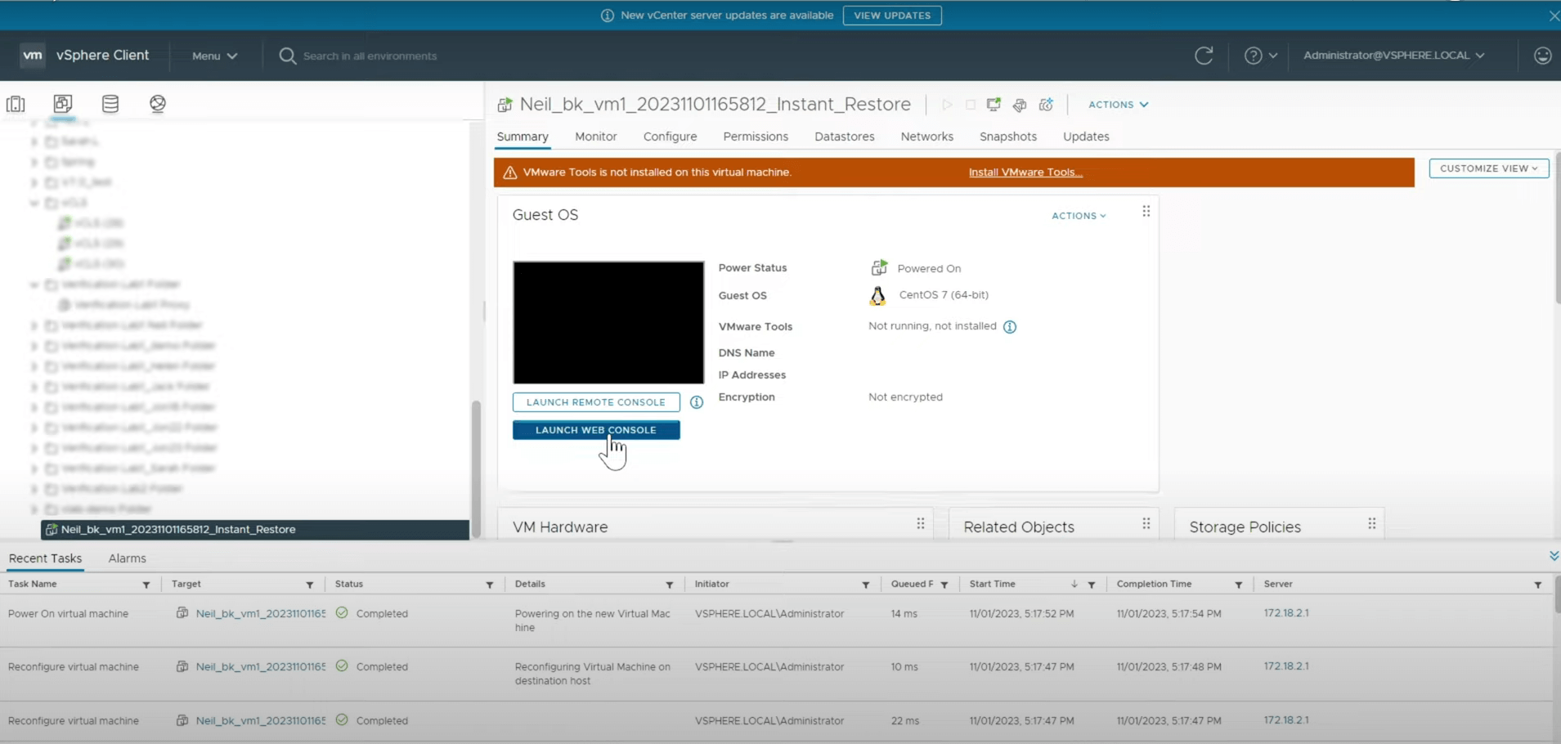
Task: Switch to the Alarms tab
Action: (128, 558)
